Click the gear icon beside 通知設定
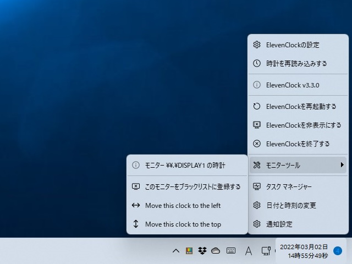Screen dimensions: 352x264 pyautogui.click(x=257, y=224)
